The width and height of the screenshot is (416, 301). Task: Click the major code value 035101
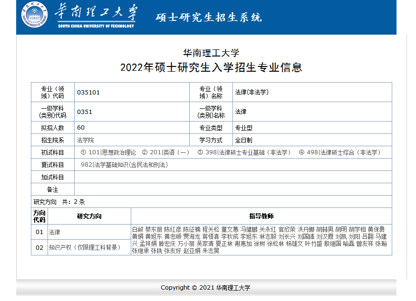point(88,93)
